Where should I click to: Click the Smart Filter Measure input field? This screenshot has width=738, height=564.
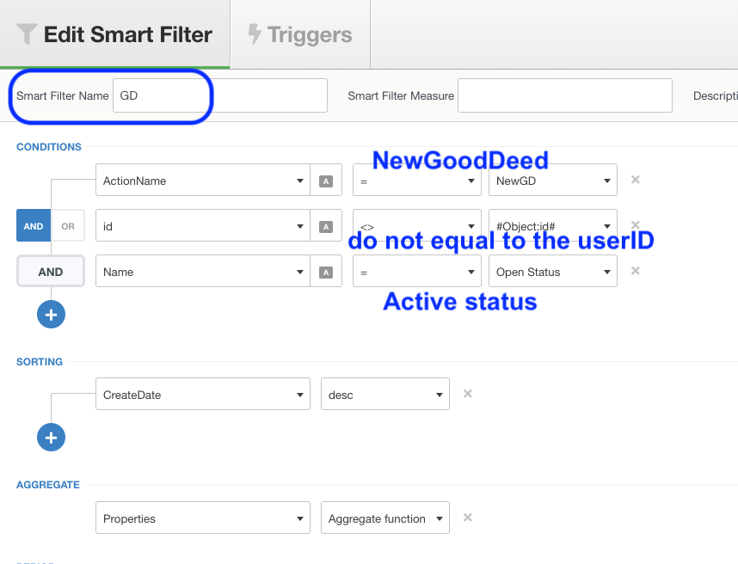click(x=565, y=95)
